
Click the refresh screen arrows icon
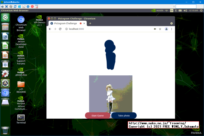point(15,7)
